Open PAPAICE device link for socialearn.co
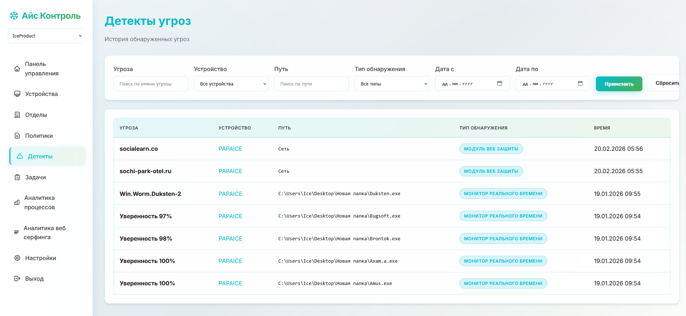The height and width of the screenshot is (316, 686). (x=230, y=149)
